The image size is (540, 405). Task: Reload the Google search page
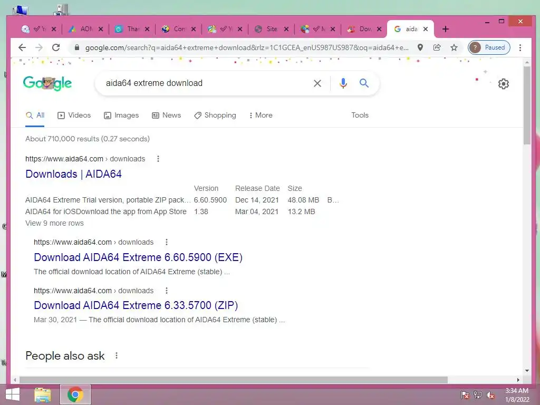(56, 47)
